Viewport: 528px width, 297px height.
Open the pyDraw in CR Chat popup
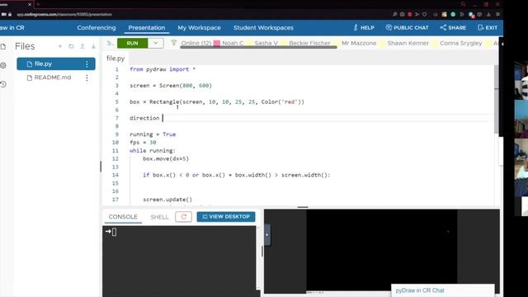click(x=443, y=290)
